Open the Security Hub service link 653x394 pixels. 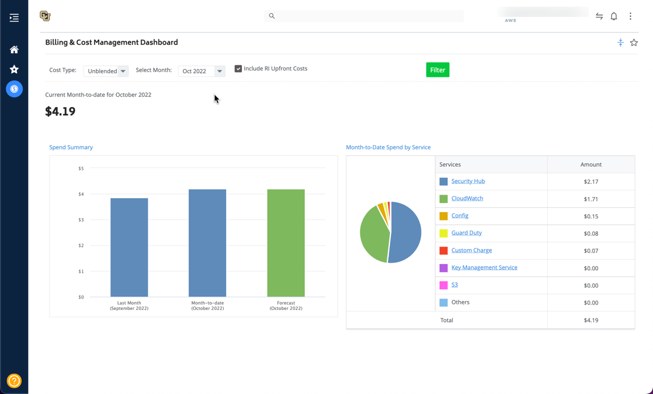(467, 181)
